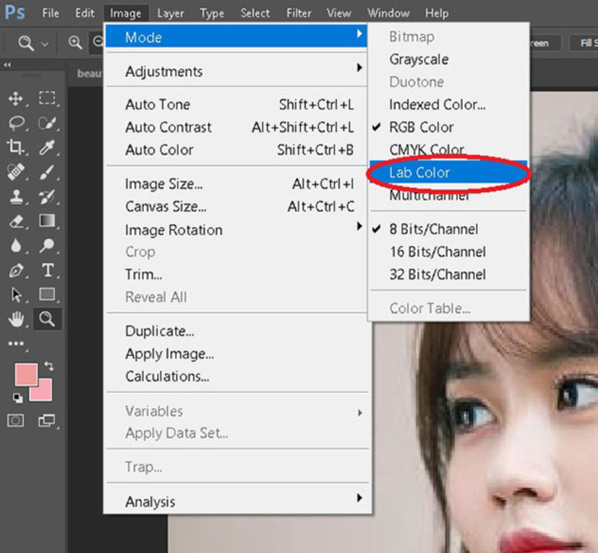Image resolution: width=598 pixels, height=553 pixels.
Task: Click the portrait image canvas
Action: (x=484, y=438)
